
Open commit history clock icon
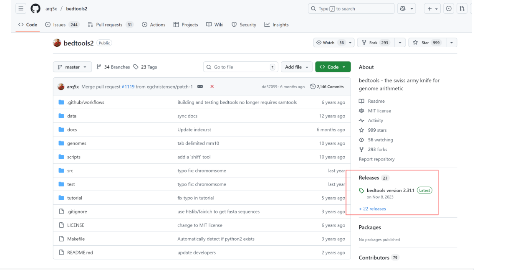[313, 87]
